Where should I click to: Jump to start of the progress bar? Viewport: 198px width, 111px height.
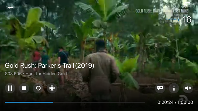[x=5, y=102]
